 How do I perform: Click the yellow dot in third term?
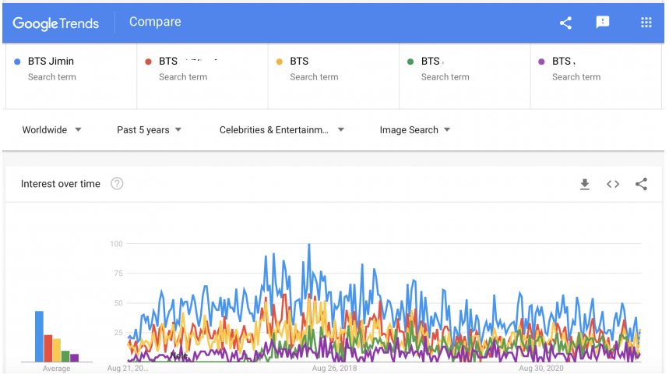tap(280, 62)
